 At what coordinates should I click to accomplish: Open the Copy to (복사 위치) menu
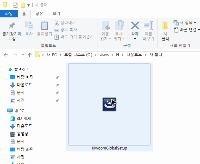click(x=119, y=31)
